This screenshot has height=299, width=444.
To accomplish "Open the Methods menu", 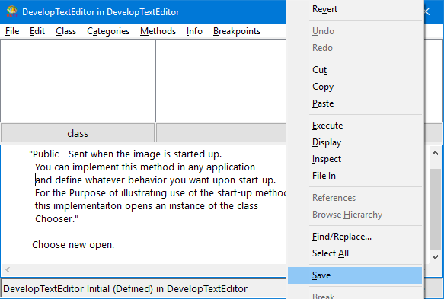I will pos(158,31).
